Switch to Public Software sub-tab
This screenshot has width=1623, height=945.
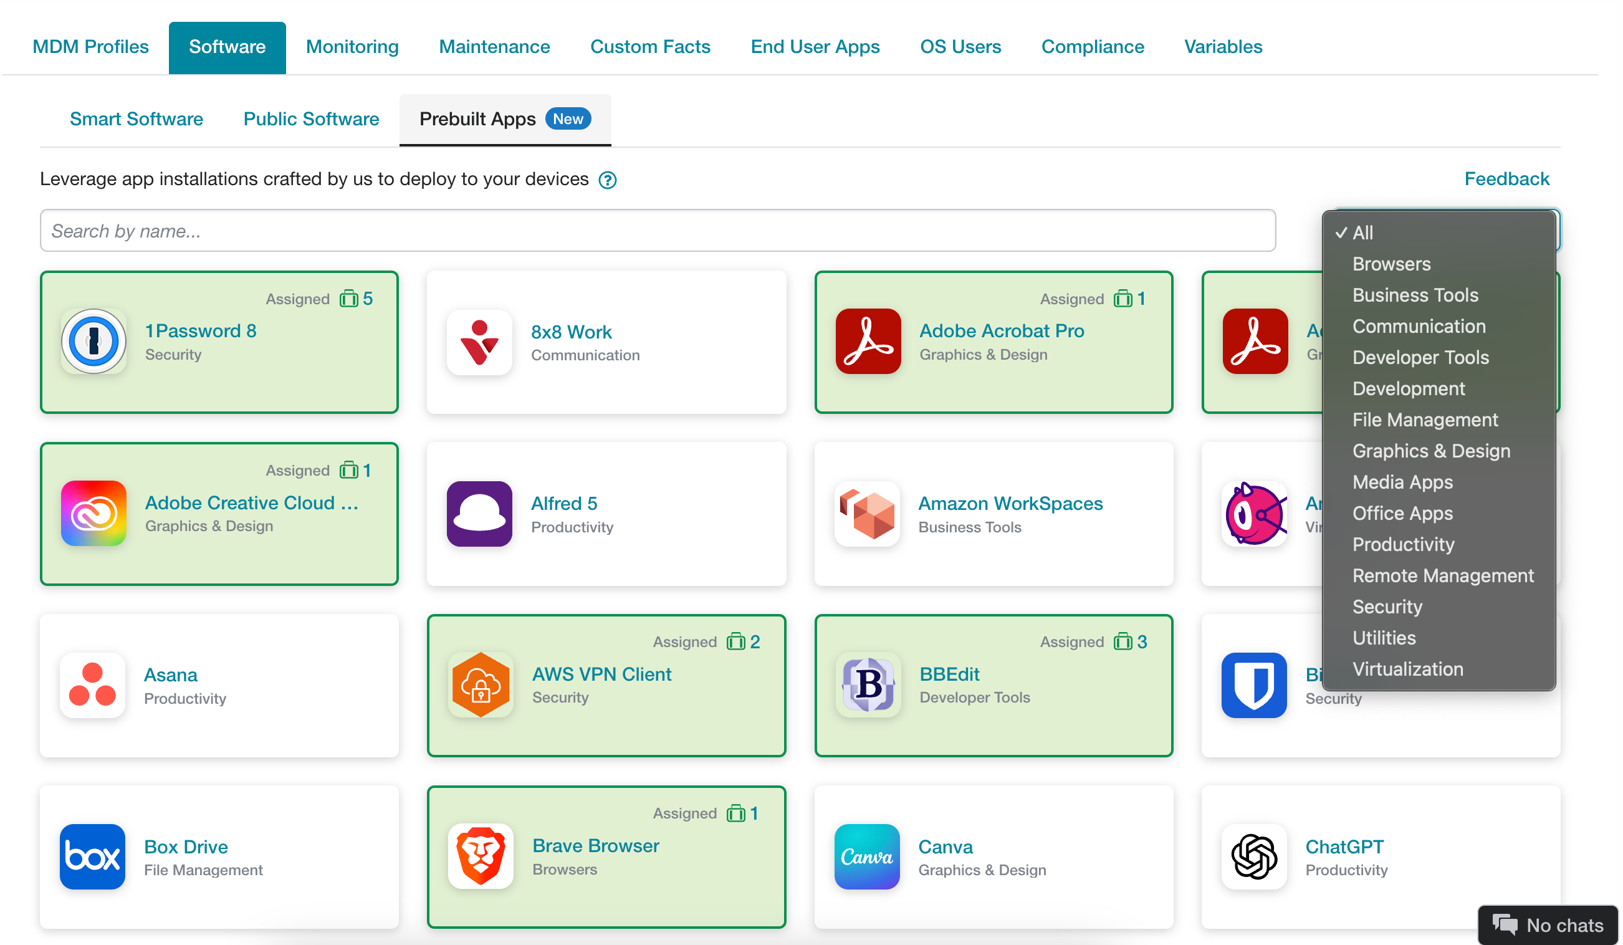pos(311,120)
